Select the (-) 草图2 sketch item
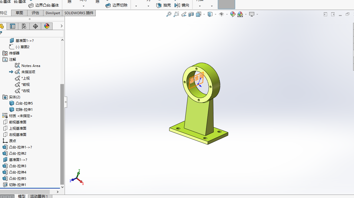354x198 pixels. pyautogui.click(x=22, y=47)
